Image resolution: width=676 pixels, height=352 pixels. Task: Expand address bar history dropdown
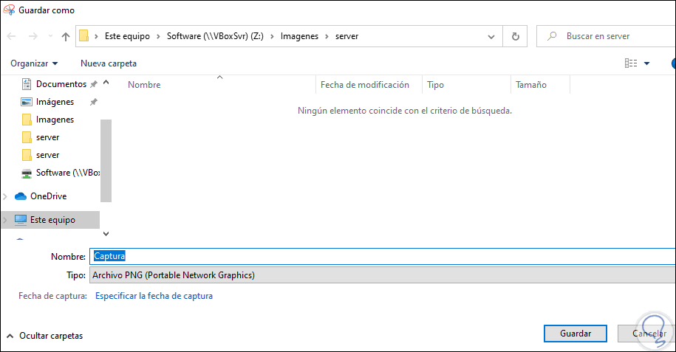pyautogui.click(x=491, y=37)
